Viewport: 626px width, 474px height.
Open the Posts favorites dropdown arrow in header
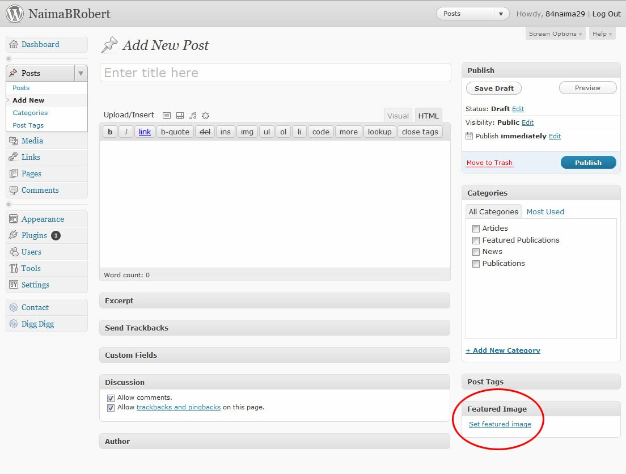[x=501, y=14]
